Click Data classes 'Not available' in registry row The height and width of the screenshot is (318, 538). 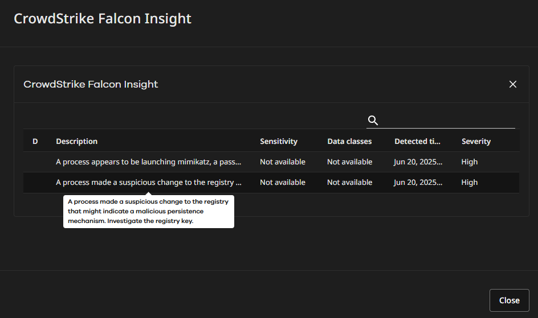[x=349, y=183]
